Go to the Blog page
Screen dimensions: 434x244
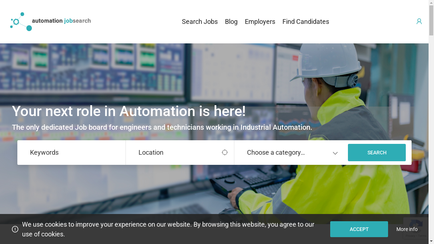(x=231, y=22)
